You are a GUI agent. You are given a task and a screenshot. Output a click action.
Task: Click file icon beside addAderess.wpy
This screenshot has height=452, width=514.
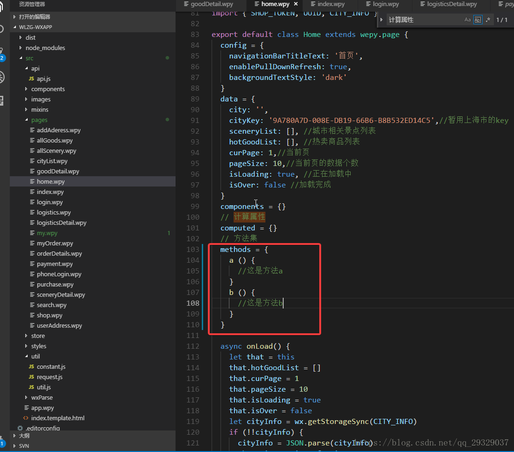pos(32,130)
